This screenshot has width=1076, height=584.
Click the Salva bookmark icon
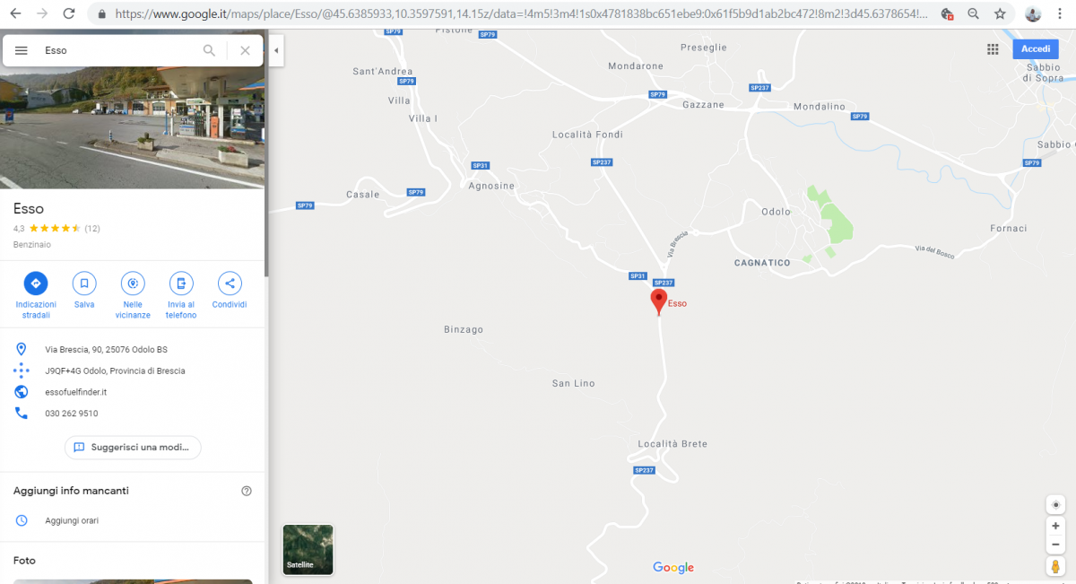pos(84,283)
